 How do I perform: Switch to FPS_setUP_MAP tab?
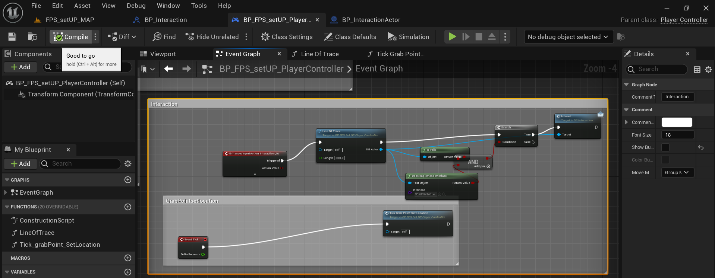click(x=65, y=20)
